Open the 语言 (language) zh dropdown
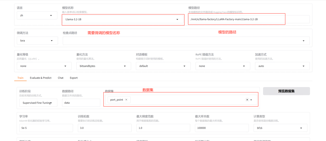This screenshot has height=141, width=326. 37,15
